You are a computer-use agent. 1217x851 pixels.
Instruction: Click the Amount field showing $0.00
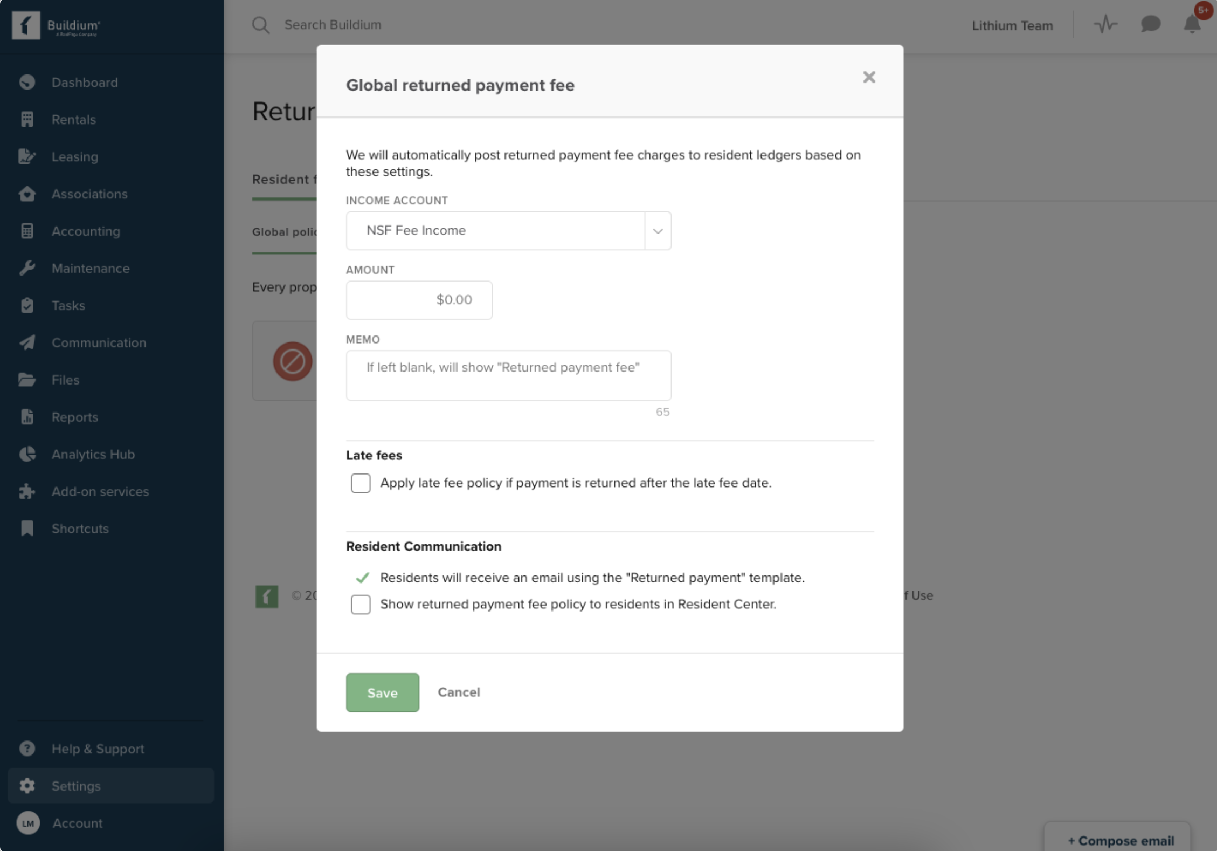coord(419,300)
